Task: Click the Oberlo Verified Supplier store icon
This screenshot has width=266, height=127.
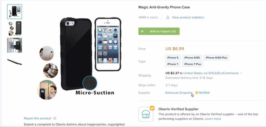Action: click(146, 114)
